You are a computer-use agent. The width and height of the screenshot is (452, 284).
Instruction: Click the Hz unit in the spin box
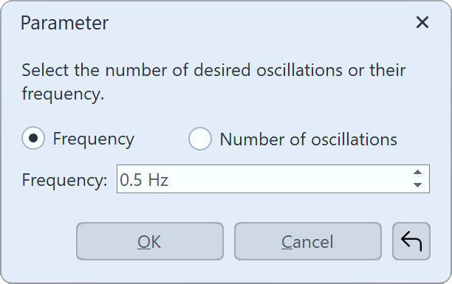(x=158, y=180)
